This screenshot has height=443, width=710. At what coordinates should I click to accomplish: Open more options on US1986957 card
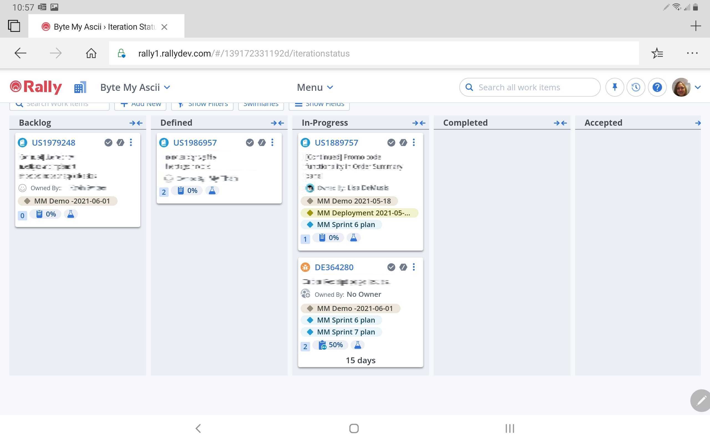tap(272, 142)
